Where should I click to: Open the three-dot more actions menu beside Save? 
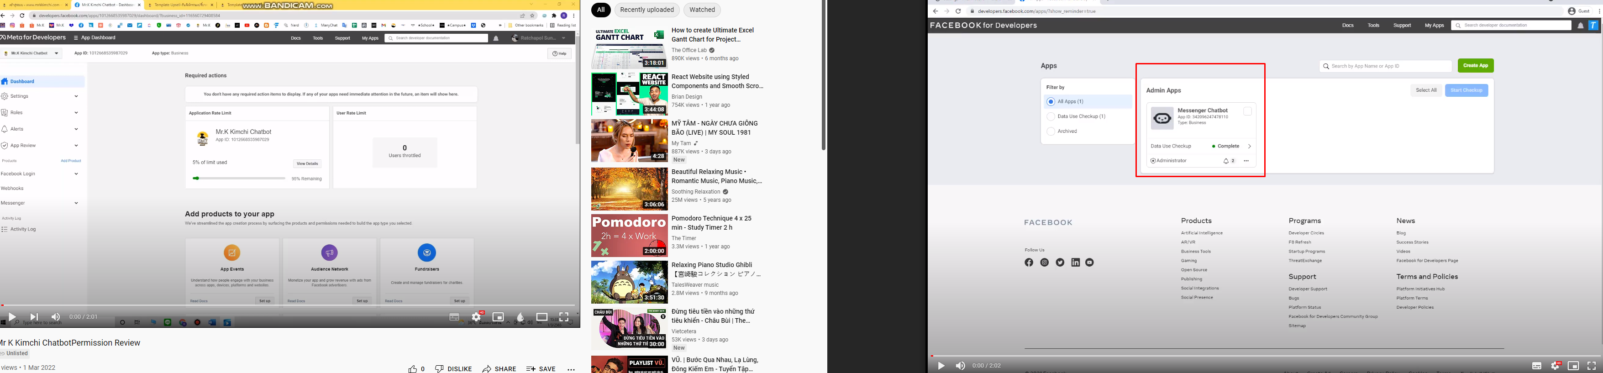pos(571,369)
